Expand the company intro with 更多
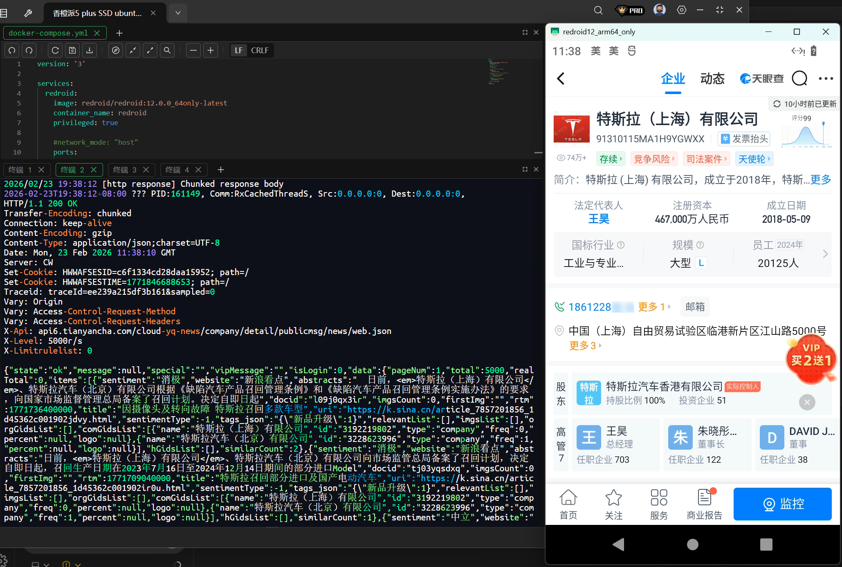 click(x=821, y=179)
